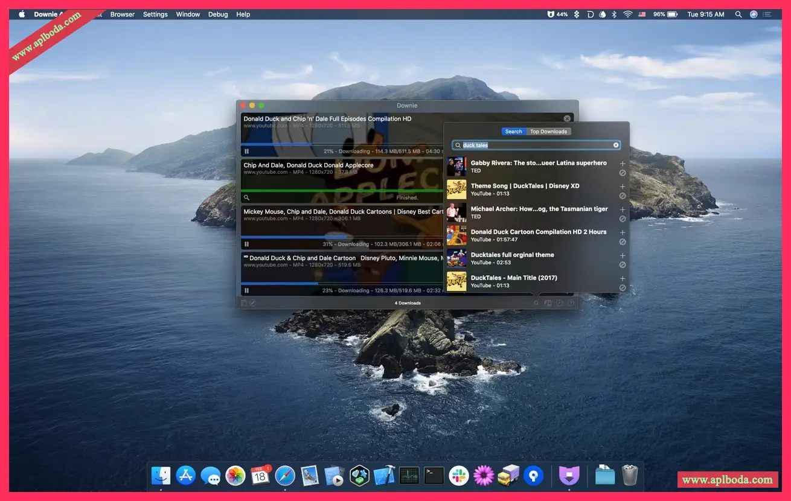Viewport: 791px width, 501px height.
Task: Pause the Mickey Mouse Cartoons download
Action: click(x=246, y=244)
